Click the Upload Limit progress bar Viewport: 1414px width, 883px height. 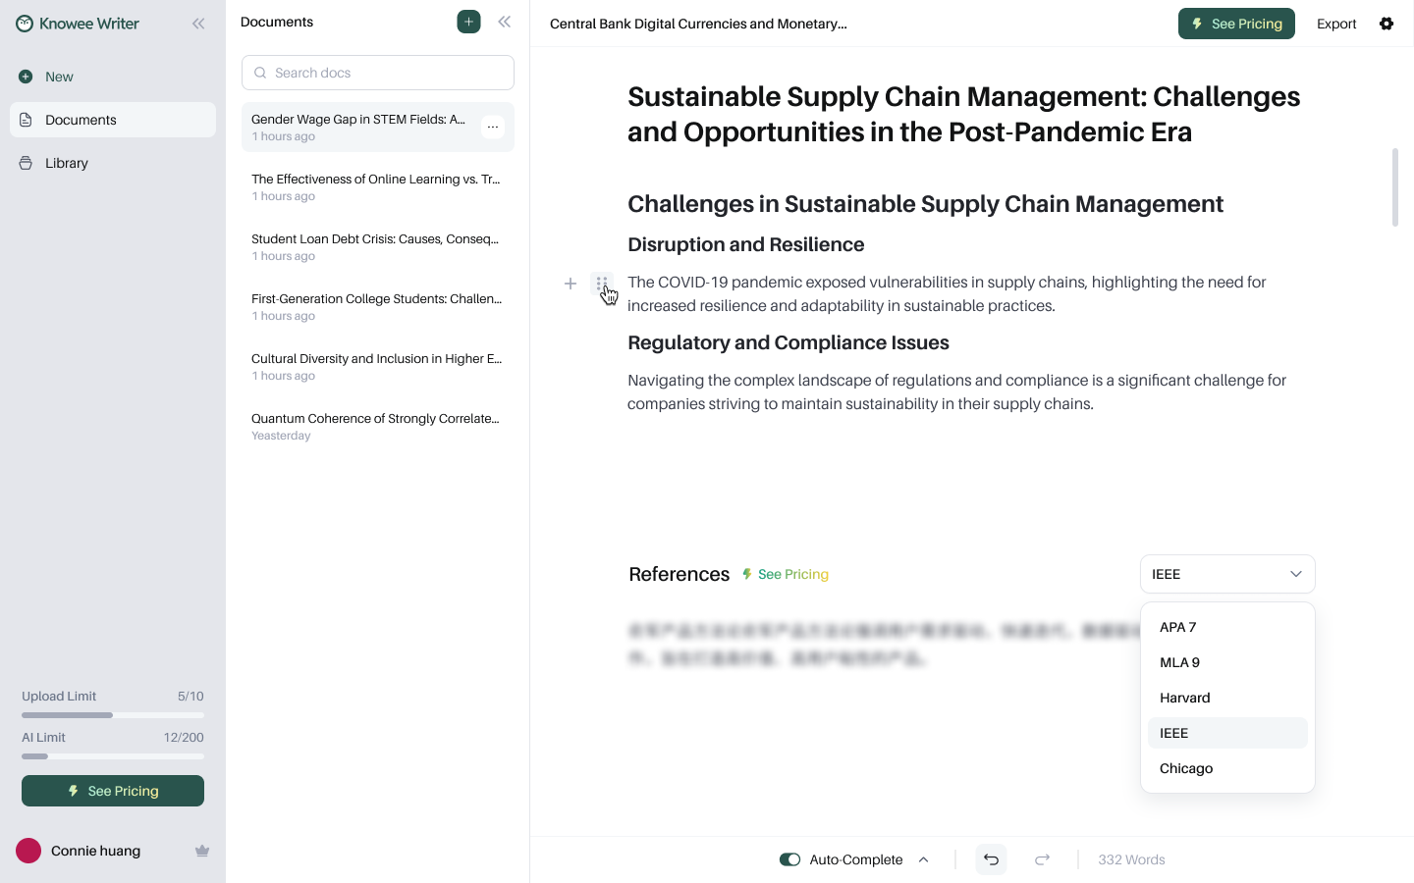click(113, 715)
